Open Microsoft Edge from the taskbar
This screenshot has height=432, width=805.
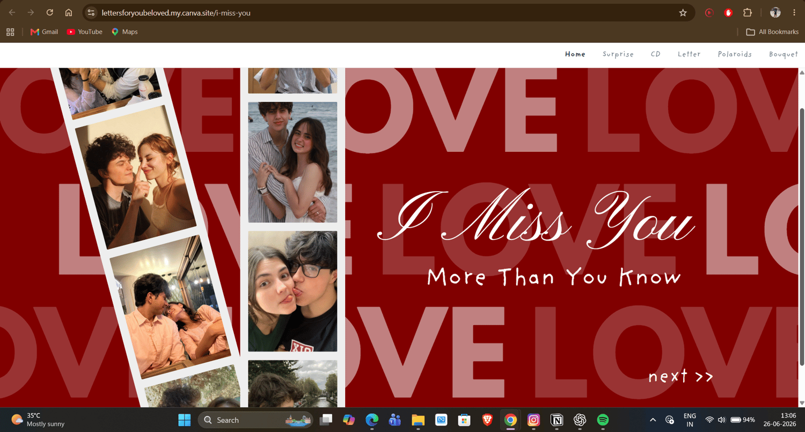pos(372,420)
